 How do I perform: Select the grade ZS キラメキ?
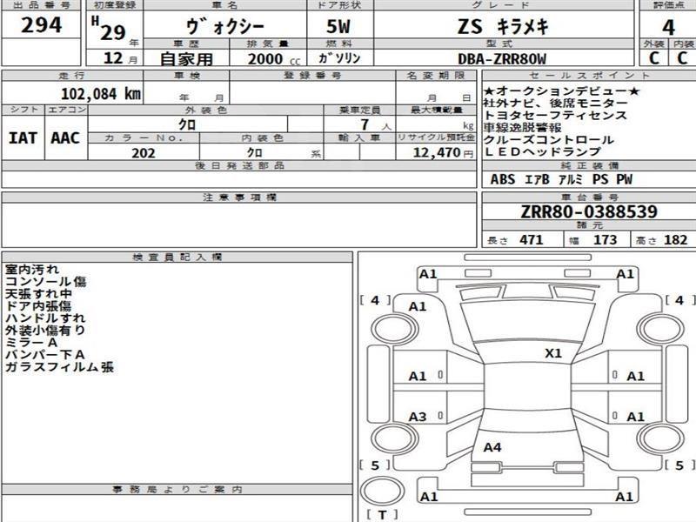pyautogui.click(x=503, y=27)
